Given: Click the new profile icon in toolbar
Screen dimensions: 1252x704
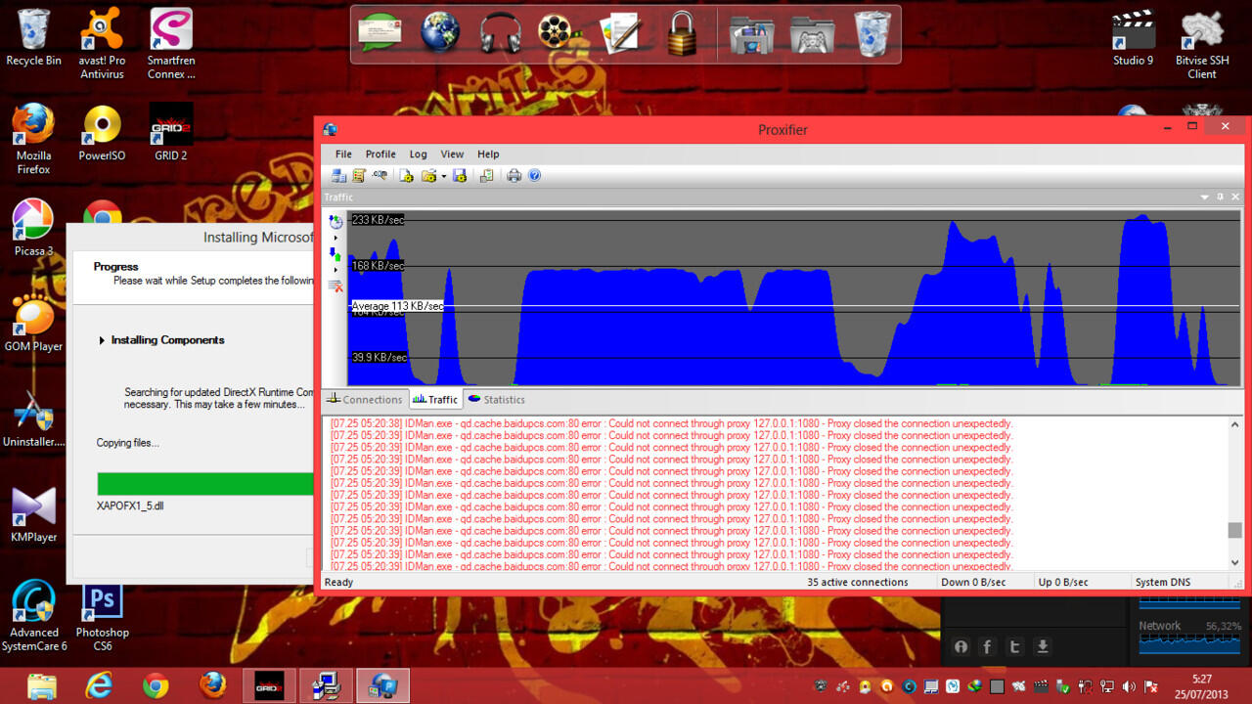Looking at the screenshot, I should point(407,176).
